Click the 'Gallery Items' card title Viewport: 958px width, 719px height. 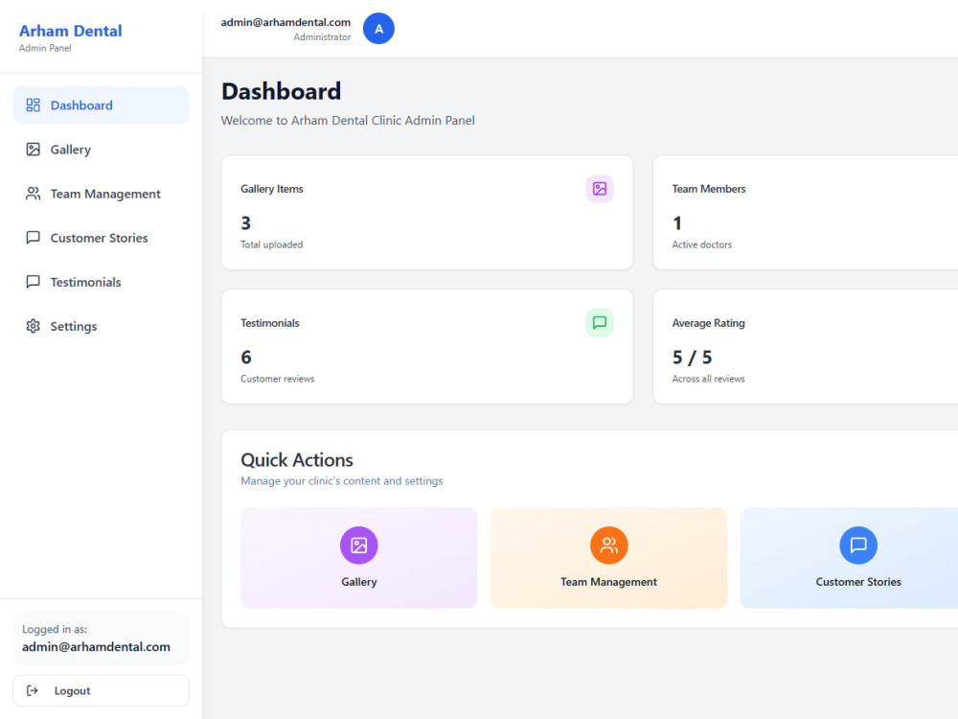(x=272, y=189)
